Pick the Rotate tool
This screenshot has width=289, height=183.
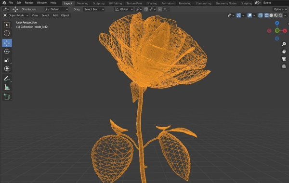(7, 52)
